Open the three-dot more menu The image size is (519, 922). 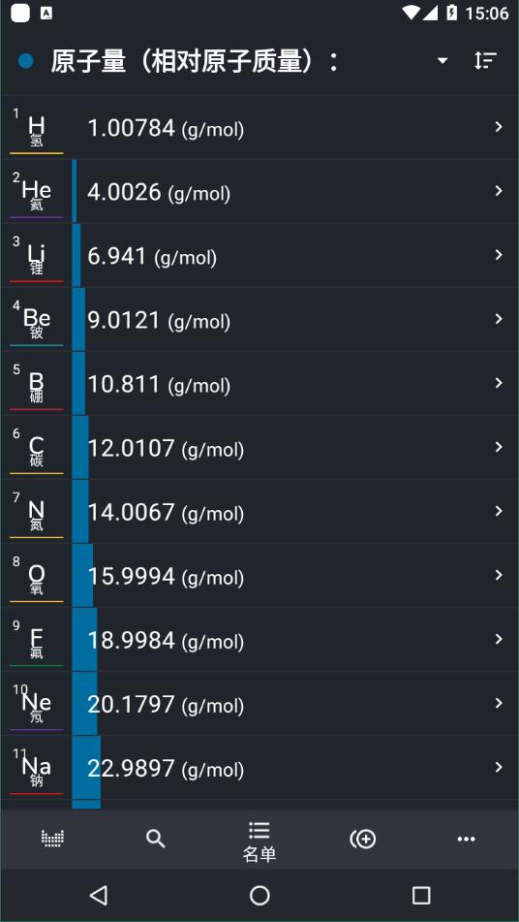(466, 839)
